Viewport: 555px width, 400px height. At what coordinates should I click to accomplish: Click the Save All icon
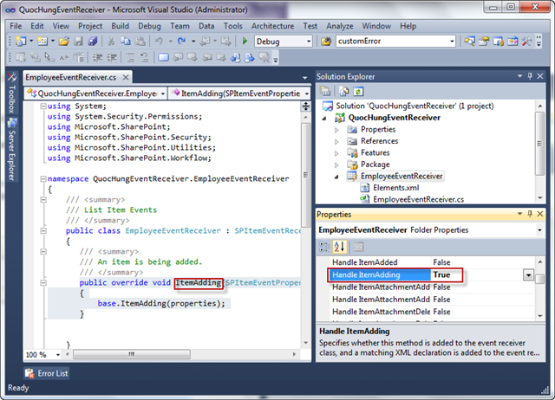point(93,42)
